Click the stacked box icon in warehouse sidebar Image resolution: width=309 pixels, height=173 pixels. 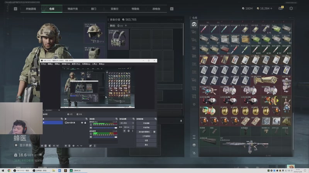(194, 145)
